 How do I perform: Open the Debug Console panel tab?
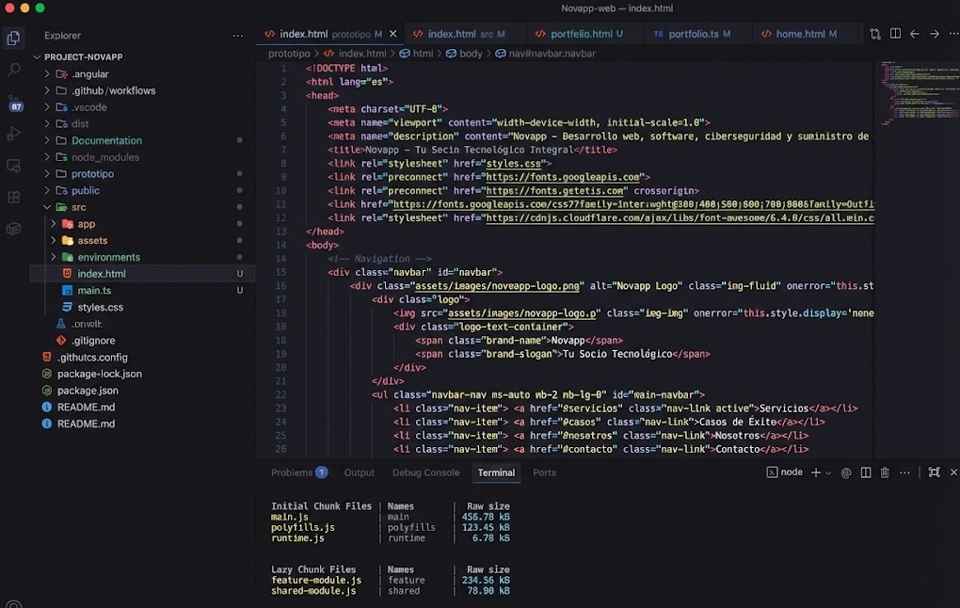pyautogui.click(x=425, y=472)
